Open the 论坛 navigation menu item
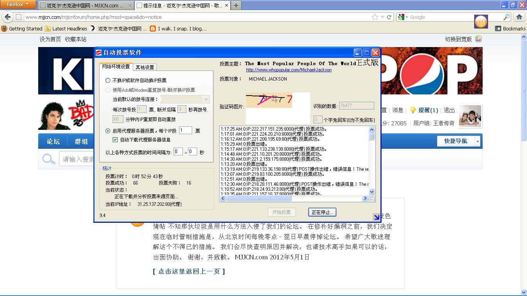 tap(53, 141)
